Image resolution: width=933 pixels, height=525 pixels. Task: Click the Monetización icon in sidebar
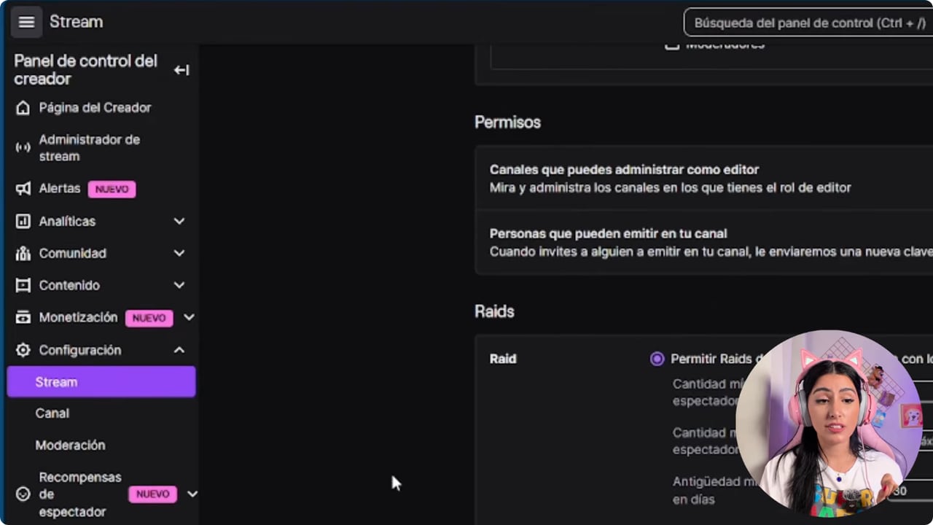click(23, 317)
